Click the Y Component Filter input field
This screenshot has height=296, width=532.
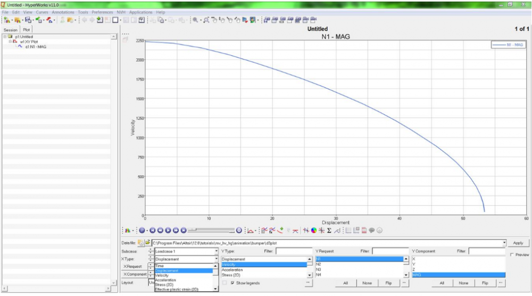[x=487, y=251]
